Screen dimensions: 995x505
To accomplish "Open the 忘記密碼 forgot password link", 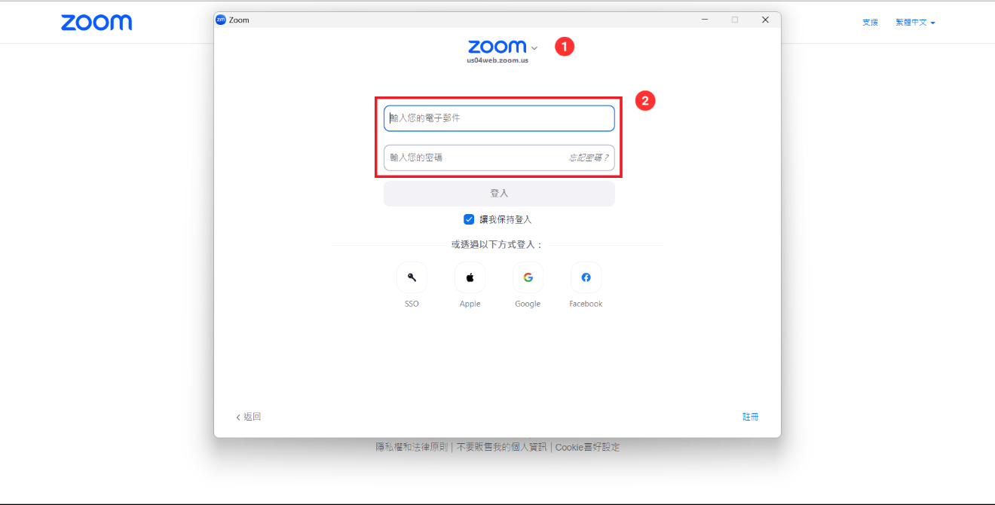I will [588, 158].
